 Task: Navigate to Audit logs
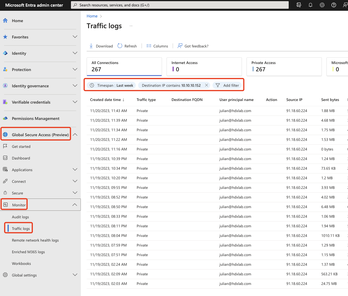[x=20, y=217]
